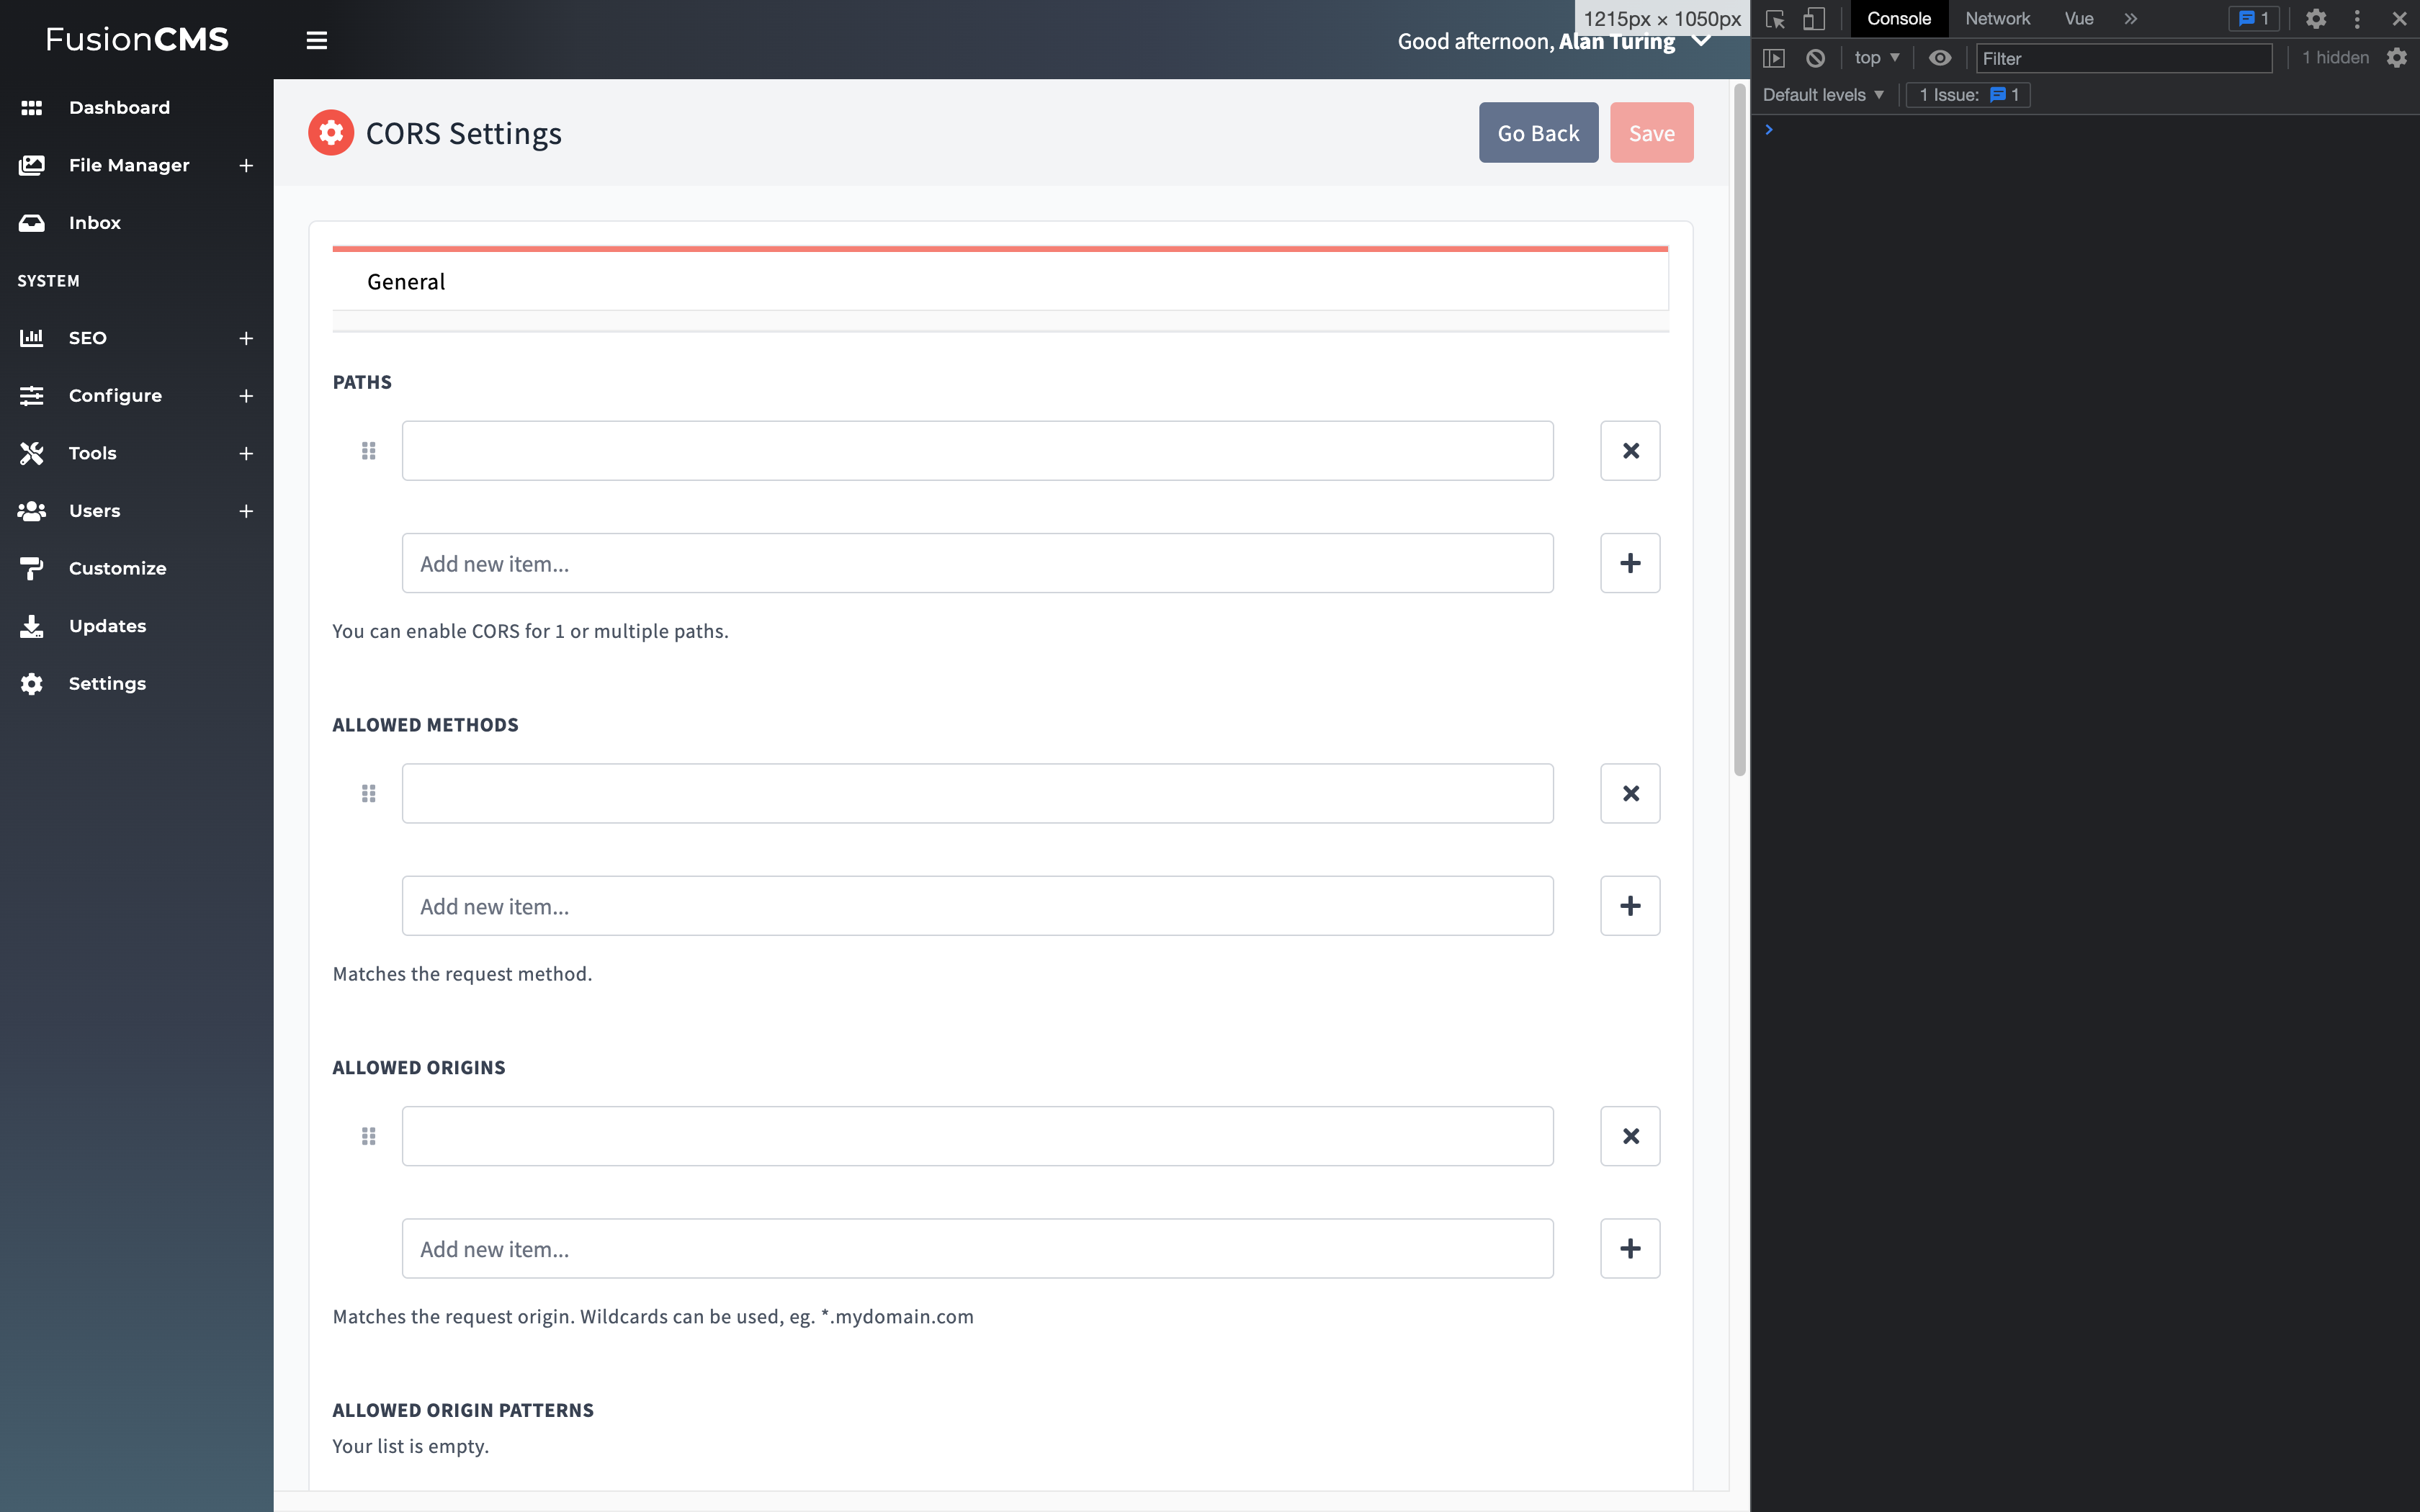Remove the first Paths entry
The width and height of the screenshot is (2420, 1512).
[1630, 450]
